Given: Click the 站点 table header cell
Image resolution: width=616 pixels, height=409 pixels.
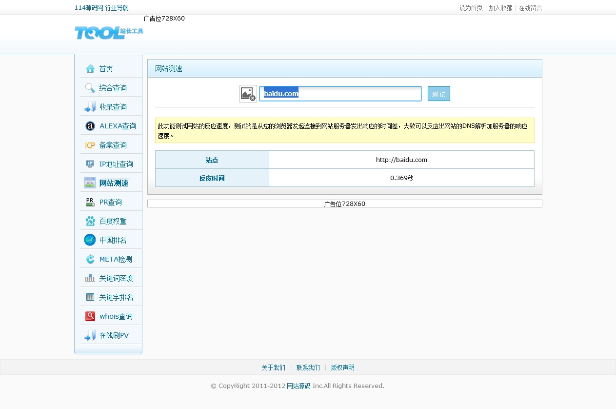Looking at the screenshot, I should click(212, 160).
